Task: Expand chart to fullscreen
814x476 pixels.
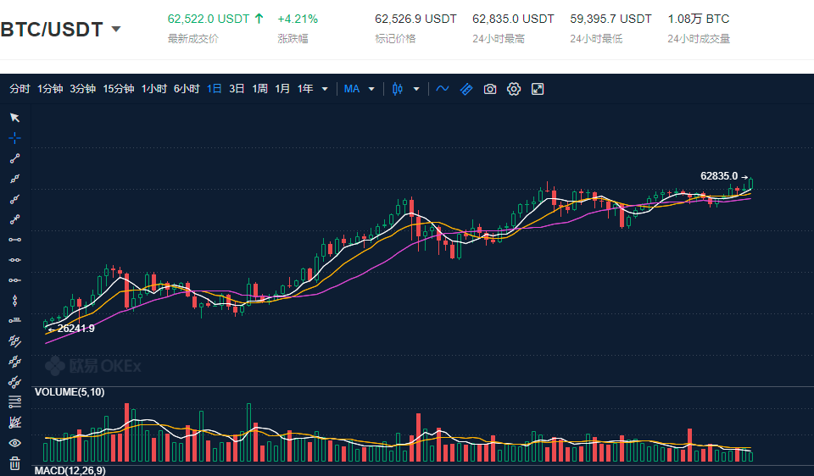Action: coord(537,89)
